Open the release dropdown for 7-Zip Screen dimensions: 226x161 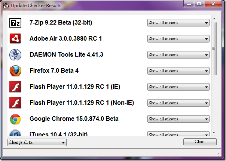pyautogui.click(x=178, y=23)
